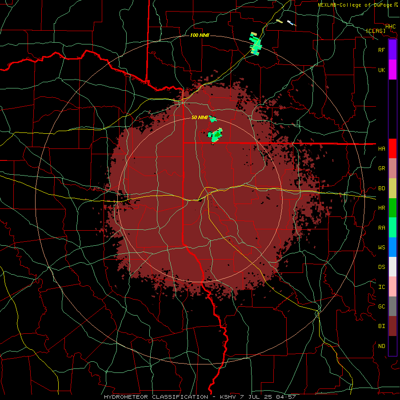Click the small echo beside the 50 NMI label

click(213, 119)
